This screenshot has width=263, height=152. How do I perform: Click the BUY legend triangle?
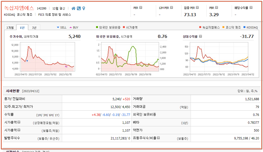click(71, 27)
